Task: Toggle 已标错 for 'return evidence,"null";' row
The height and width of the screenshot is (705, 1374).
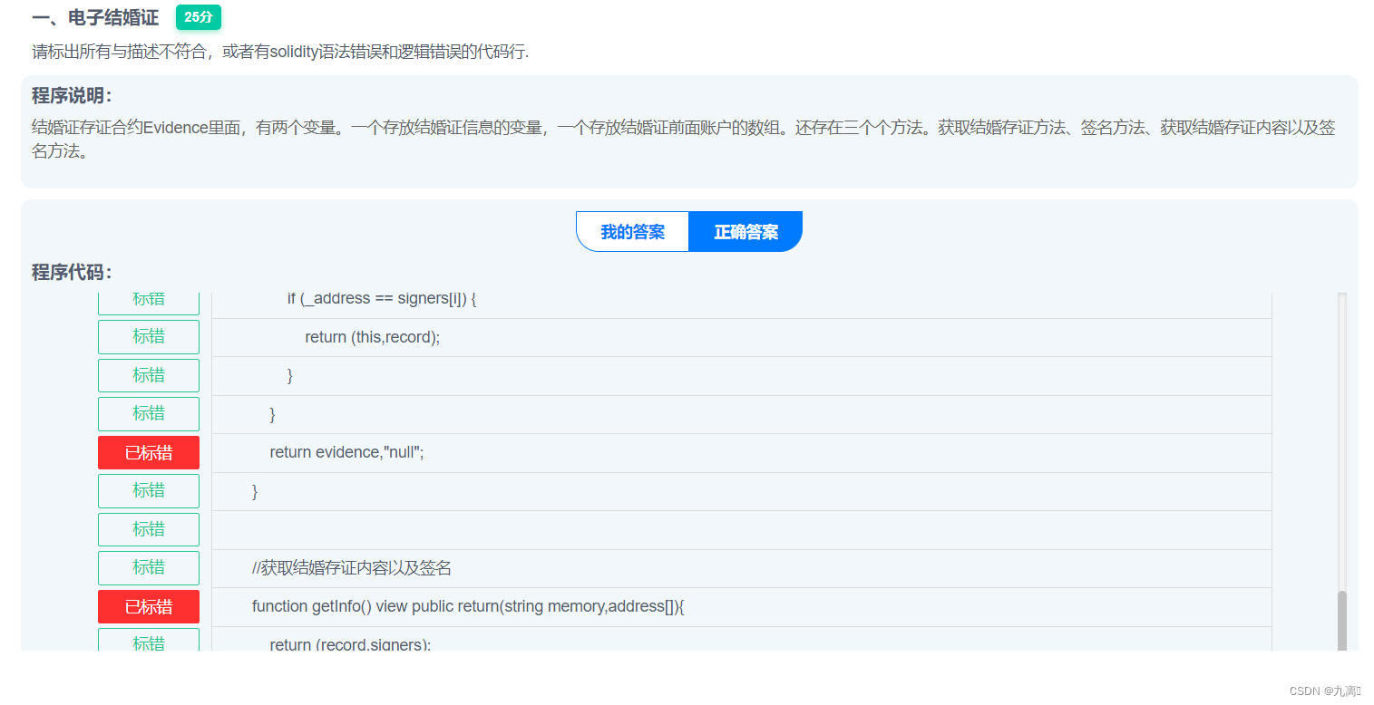Action: coord(149,452)
